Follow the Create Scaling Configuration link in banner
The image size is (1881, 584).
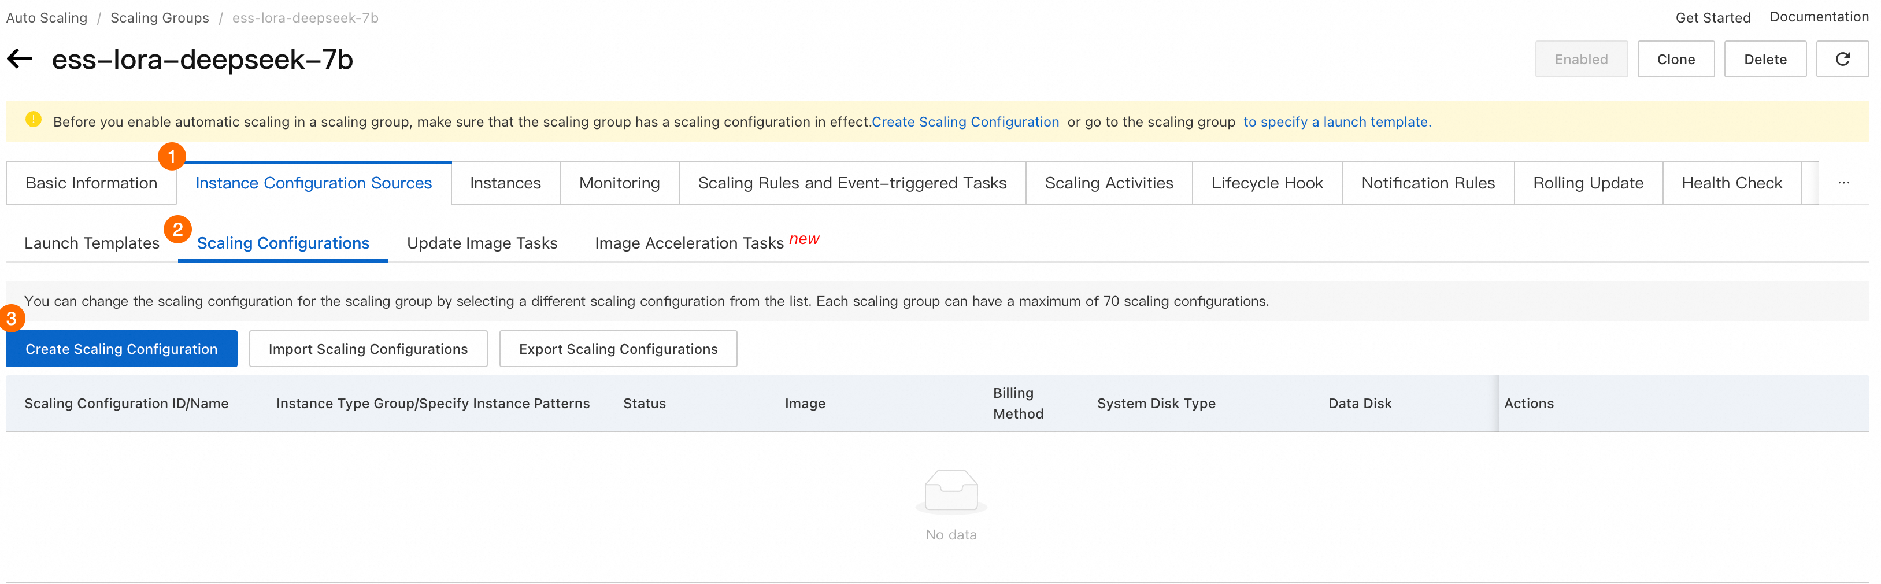tap(965, 122)
